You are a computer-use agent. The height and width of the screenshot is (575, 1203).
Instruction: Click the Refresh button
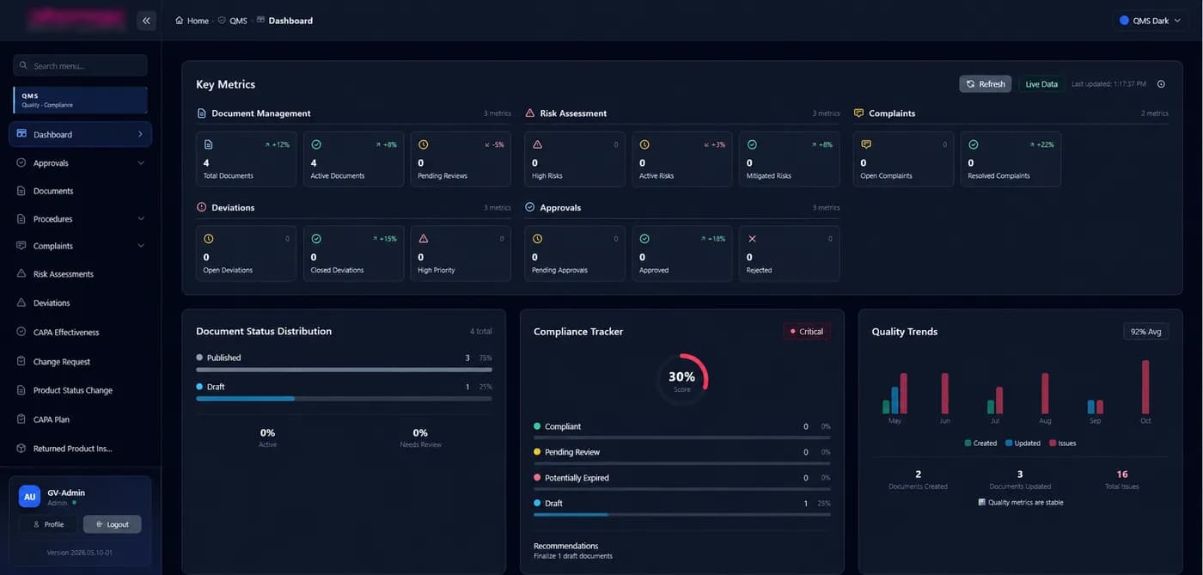[x=985, y=84]
